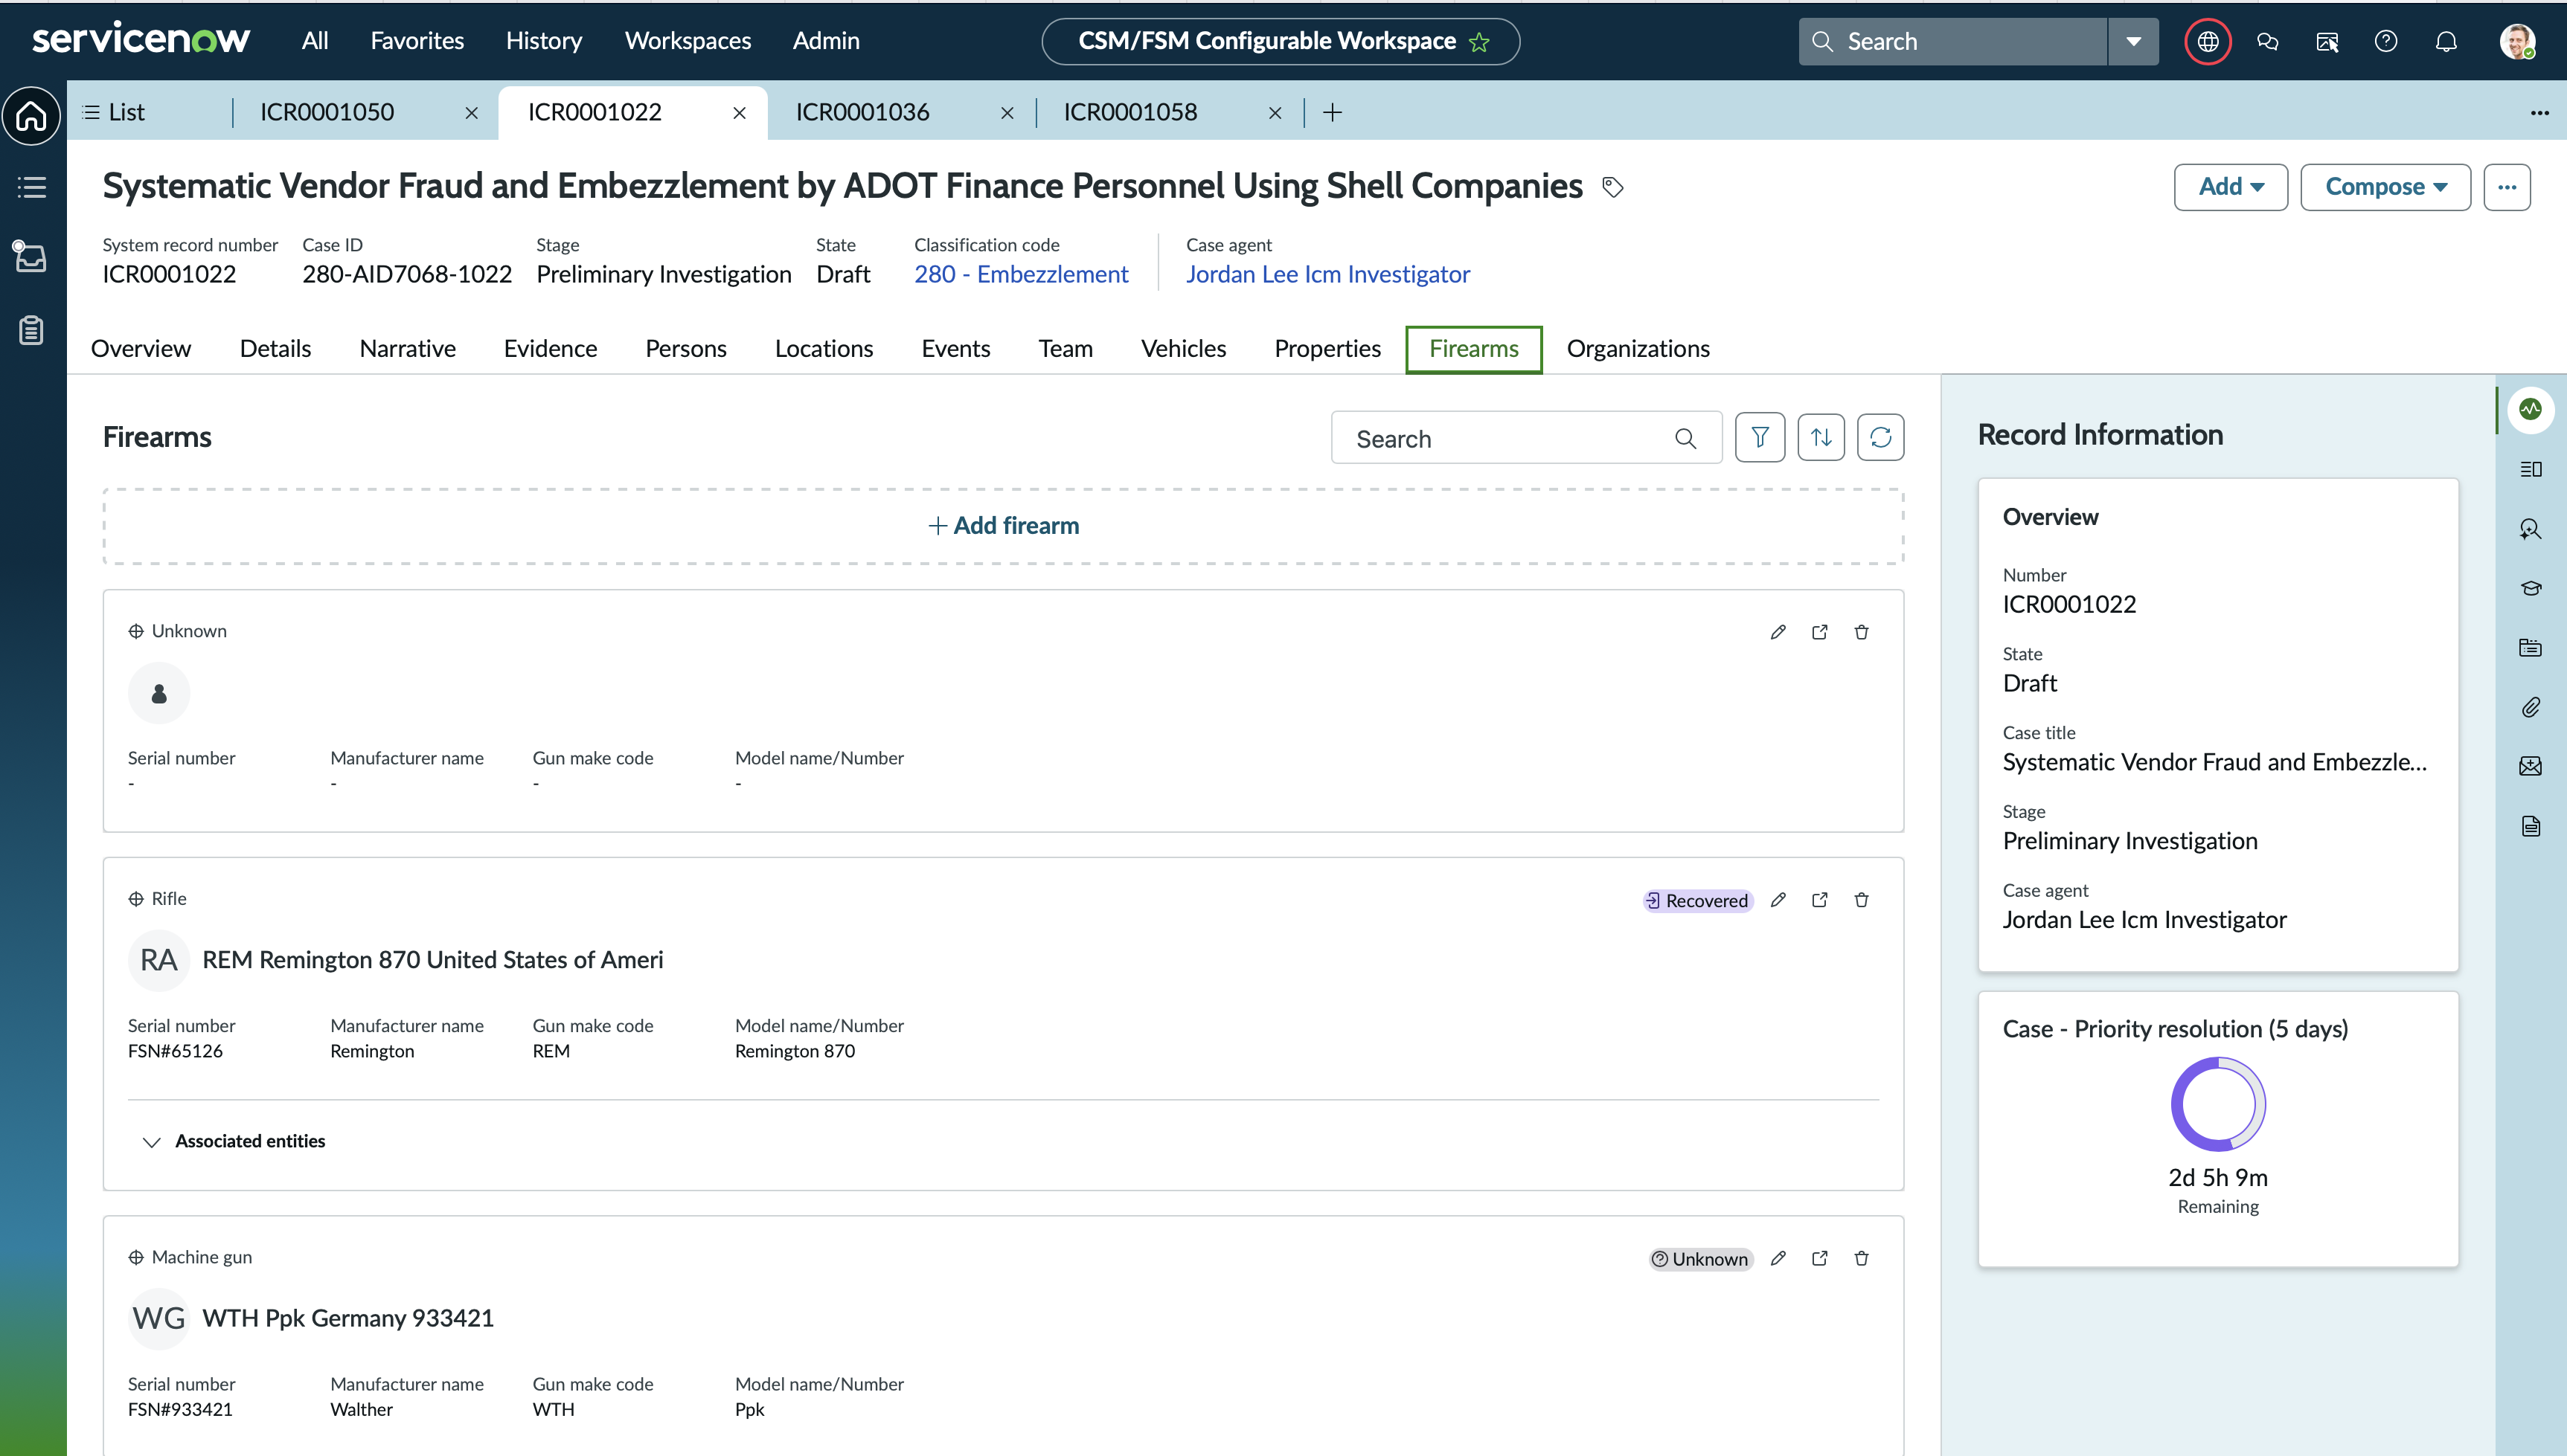This screenshot has height=1456, width=2567.
Task: Open Rifle firearm record externally
Action: (x=1818, y=900)
